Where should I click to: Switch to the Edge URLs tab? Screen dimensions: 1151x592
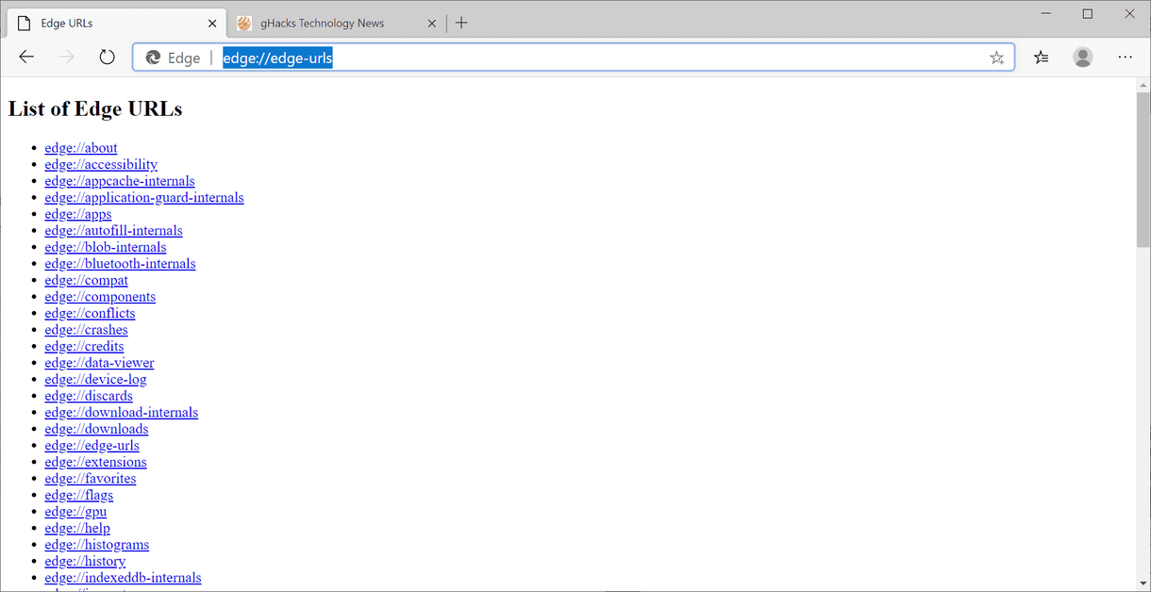click(x=117, y=23)
